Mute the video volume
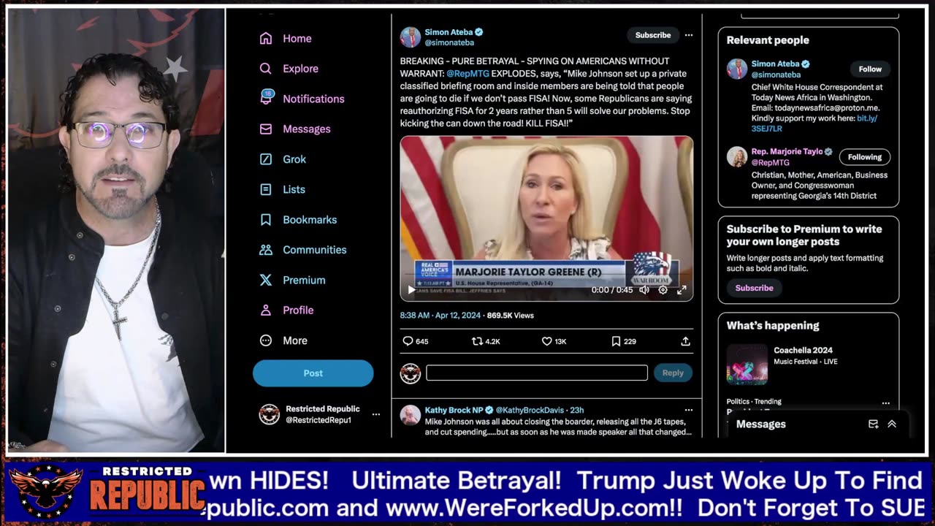The height and width of the screenshot is (526, 935). (x=644, y=290)
